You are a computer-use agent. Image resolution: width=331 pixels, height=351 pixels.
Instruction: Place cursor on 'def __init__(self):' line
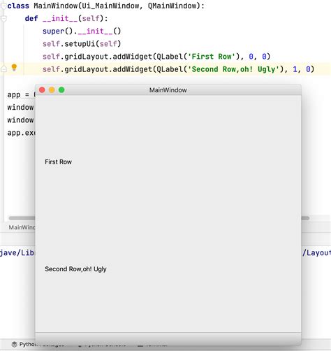[x=66, y=18]
